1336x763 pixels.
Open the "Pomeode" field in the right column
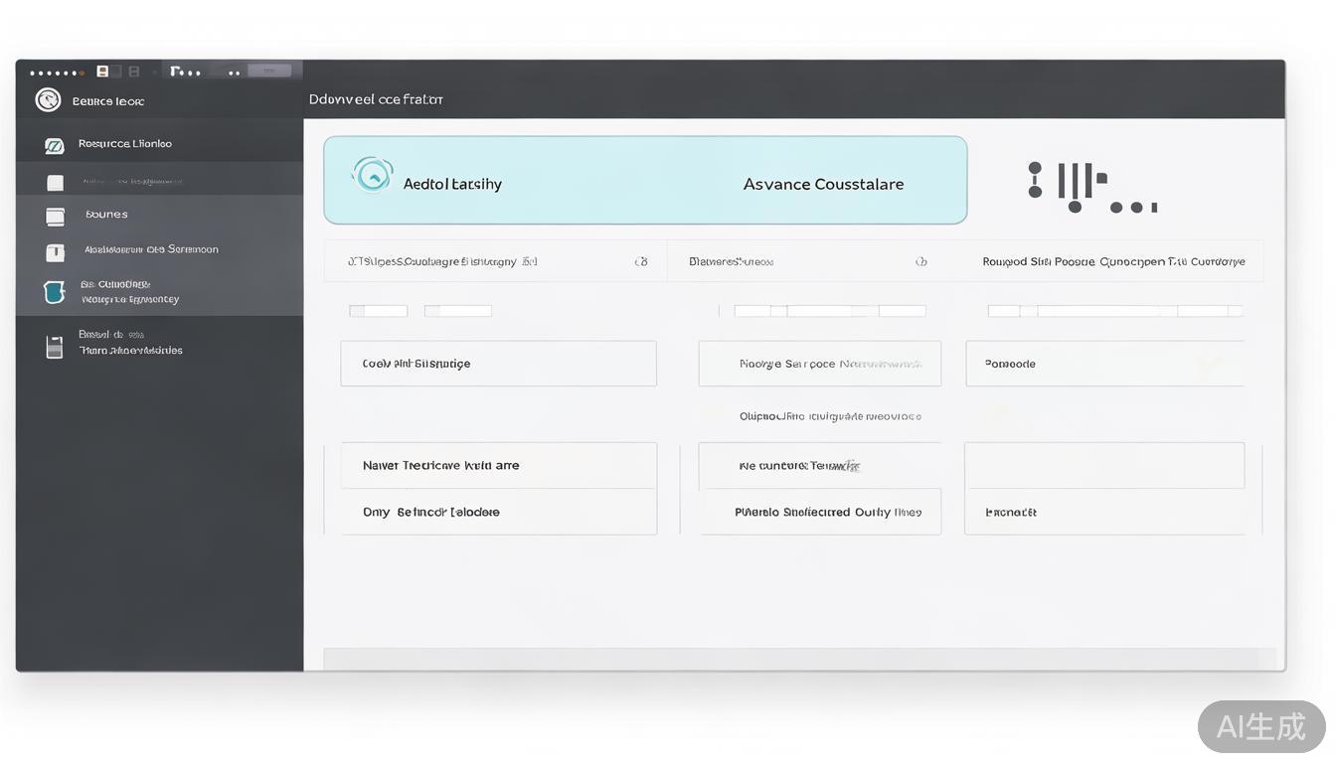(1103, 364)
